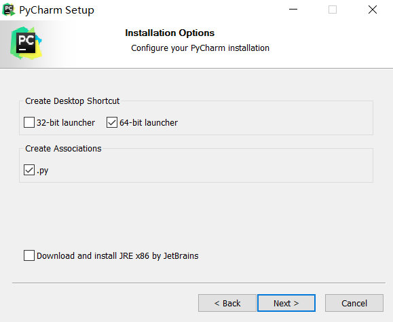Click the Create Associations group label

[63, 149]
